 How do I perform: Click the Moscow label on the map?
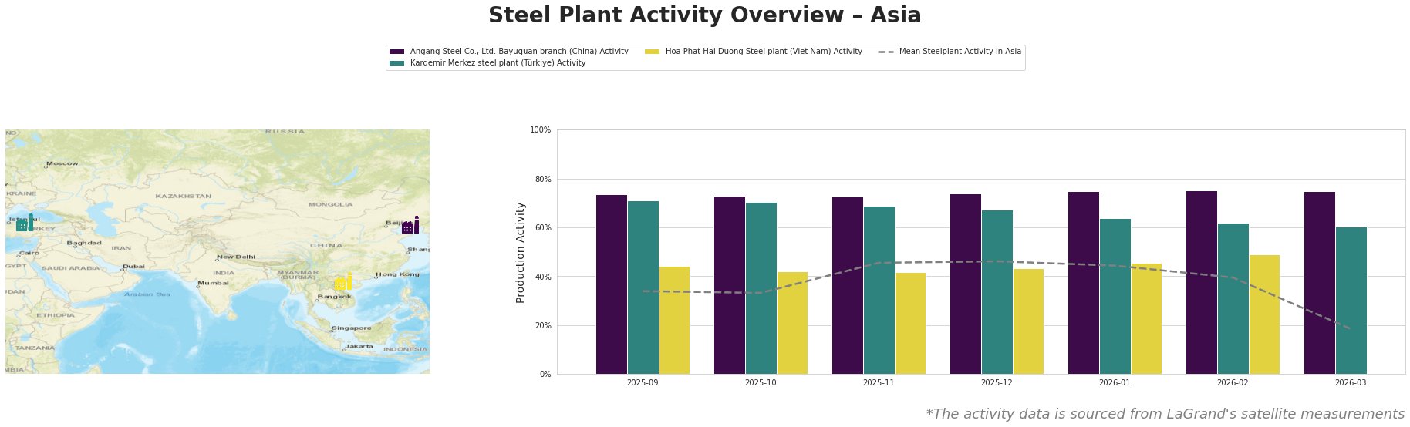click(62, 163)
